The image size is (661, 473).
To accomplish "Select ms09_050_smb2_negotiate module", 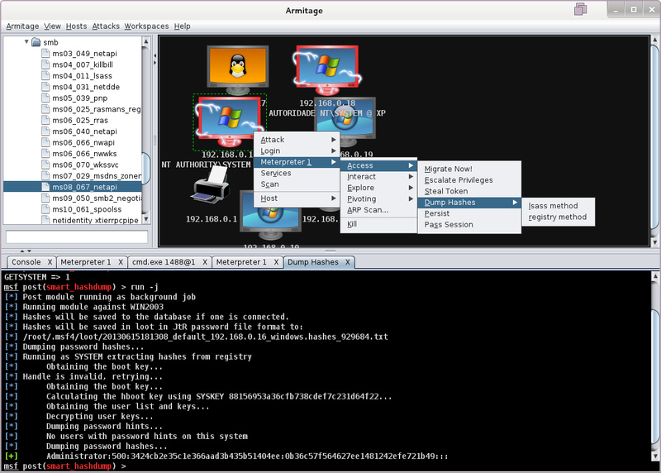I will click(97, 198).
